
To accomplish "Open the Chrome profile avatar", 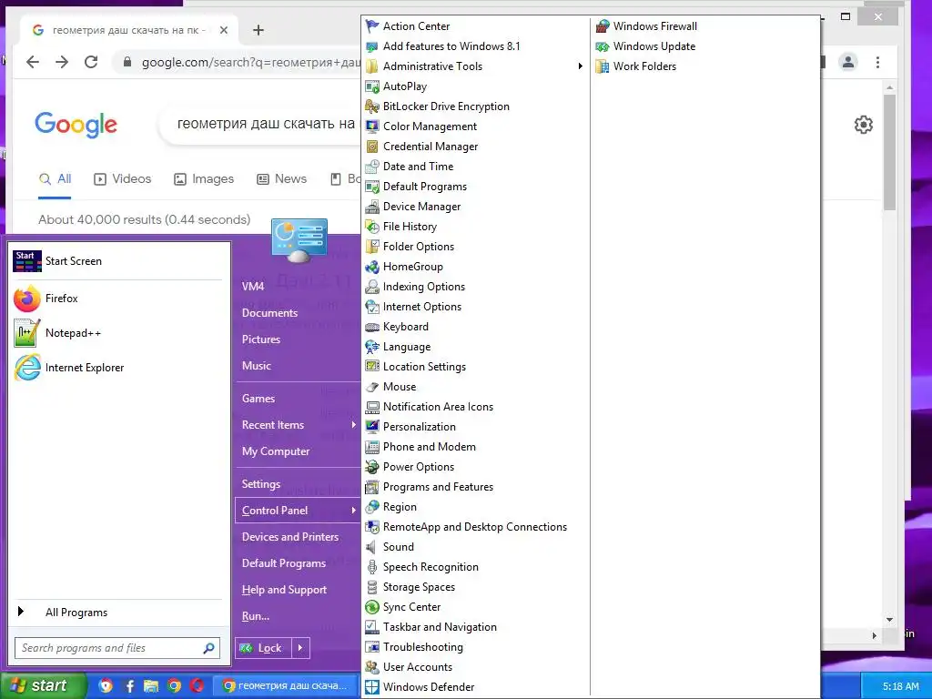I will (x=848, y=62).
